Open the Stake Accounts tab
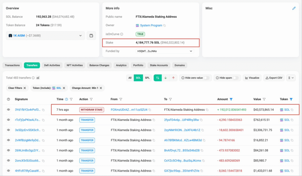 point(159,65)
